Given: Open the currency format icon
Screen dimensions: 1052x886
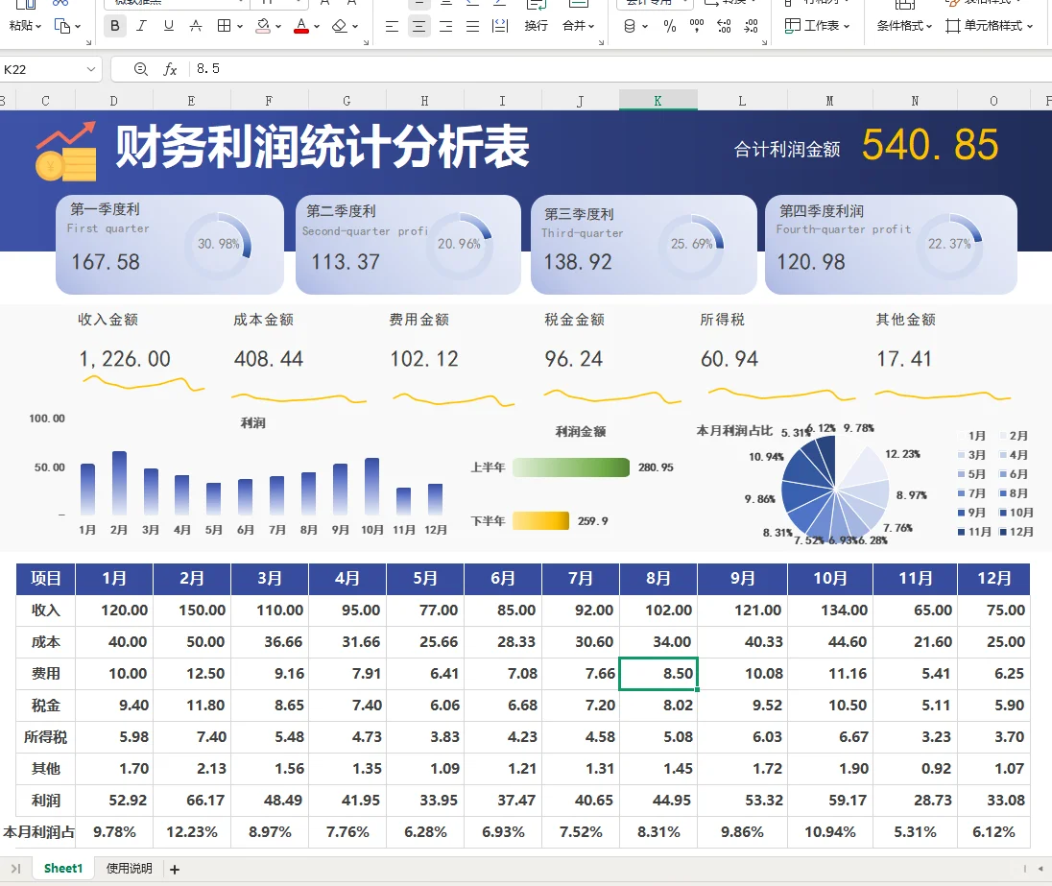Looking at the screenshot, I should point(630,26).
